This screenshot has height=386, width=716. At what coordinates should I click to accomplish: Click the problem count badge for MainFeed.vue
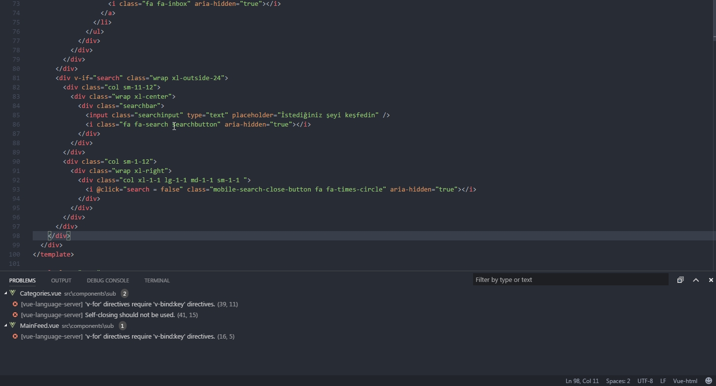click(x=122, y=325)
